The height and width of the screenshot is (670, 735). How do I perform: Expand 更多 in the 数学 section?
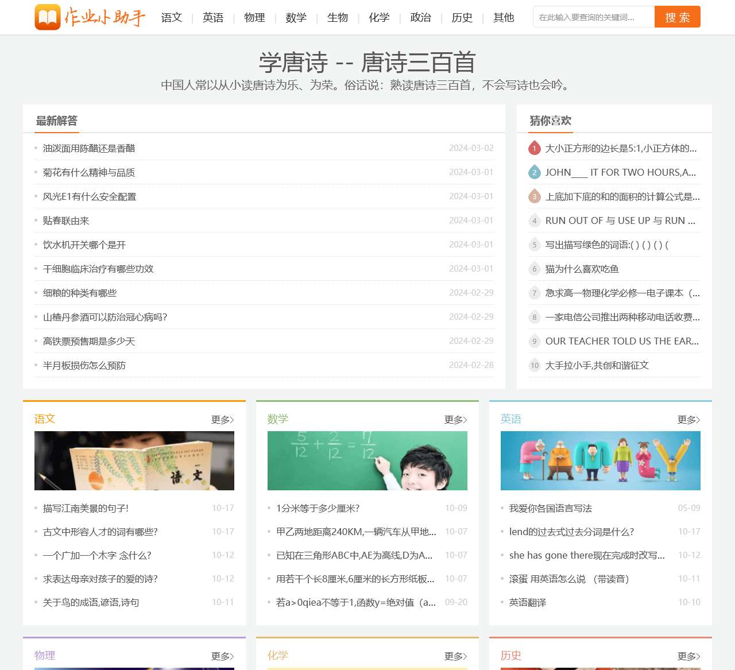456,420
